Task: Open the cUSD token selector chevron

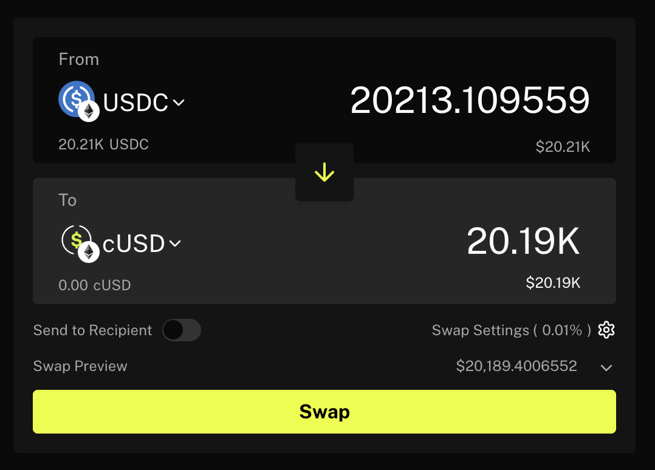Action: pos(175,244)
